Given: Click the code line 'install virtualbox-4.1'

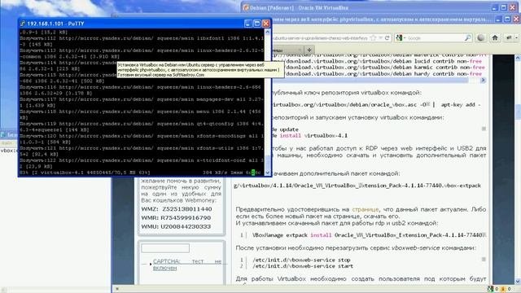Looking at the screenshot, I should coord(313,136).
